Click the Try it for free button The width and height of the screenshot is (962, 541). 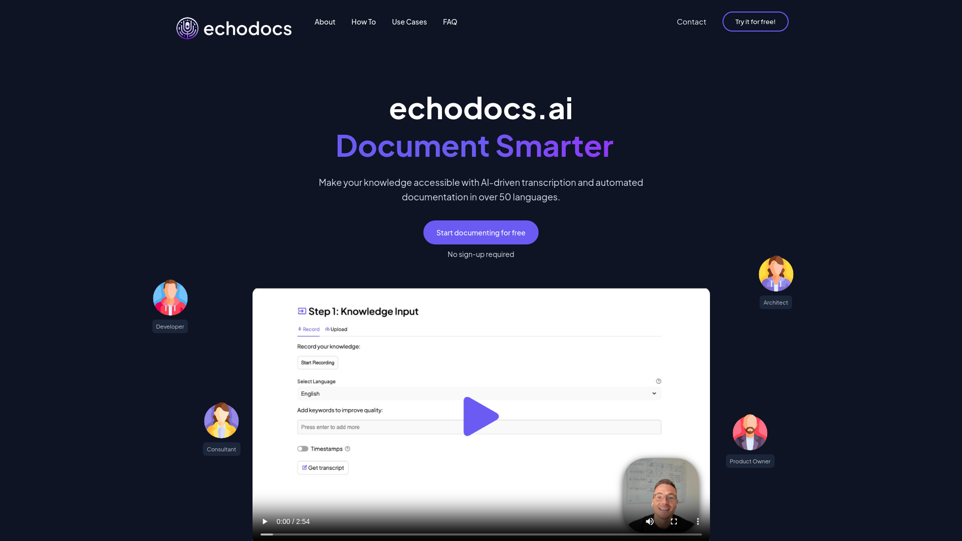click(x=755, y=21)
